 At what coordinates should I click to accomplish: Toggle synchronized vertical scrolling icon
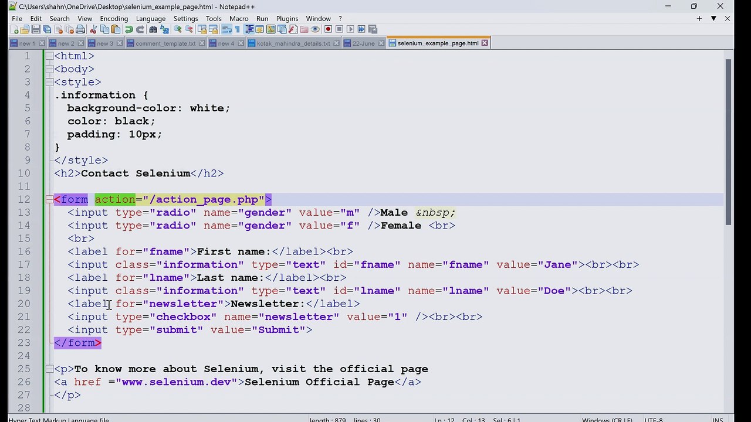click(x=202, y=29)
